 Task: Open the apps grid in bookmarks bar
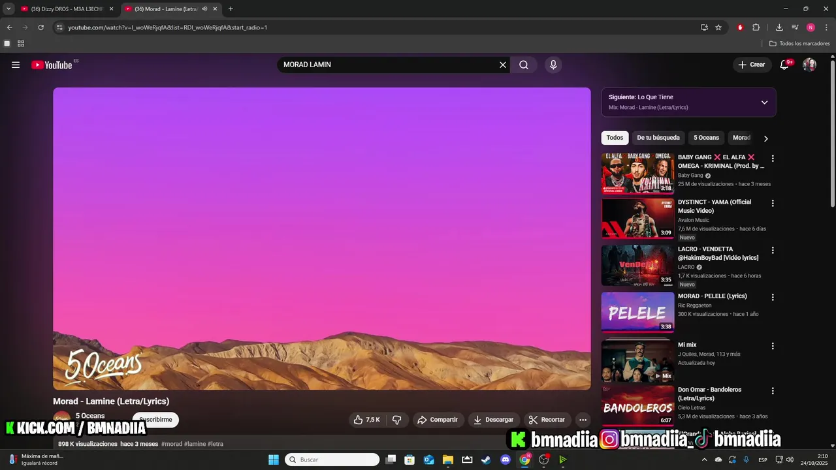(21, 44)
